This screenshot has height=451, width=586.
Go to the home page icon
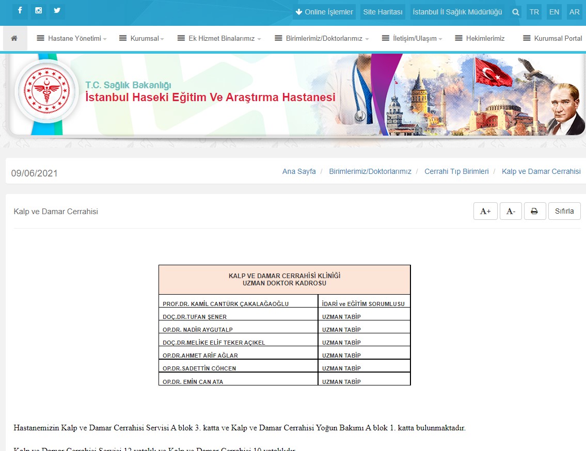pos(14,39)
